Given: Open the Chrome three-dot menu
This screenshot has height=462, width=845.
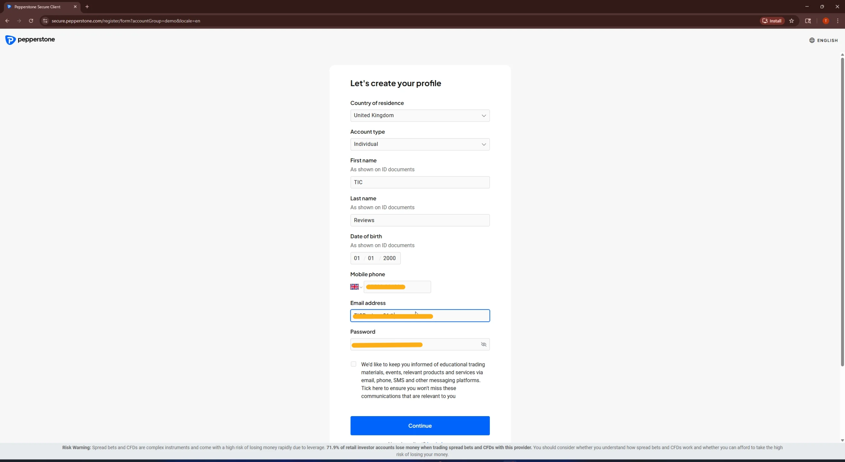Looking at the screenshot, I should (x=837, y=21).
